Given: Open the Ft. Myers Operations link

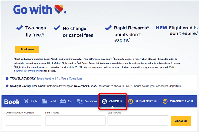Looking at the screenshot, I should (x=70, y=78).
